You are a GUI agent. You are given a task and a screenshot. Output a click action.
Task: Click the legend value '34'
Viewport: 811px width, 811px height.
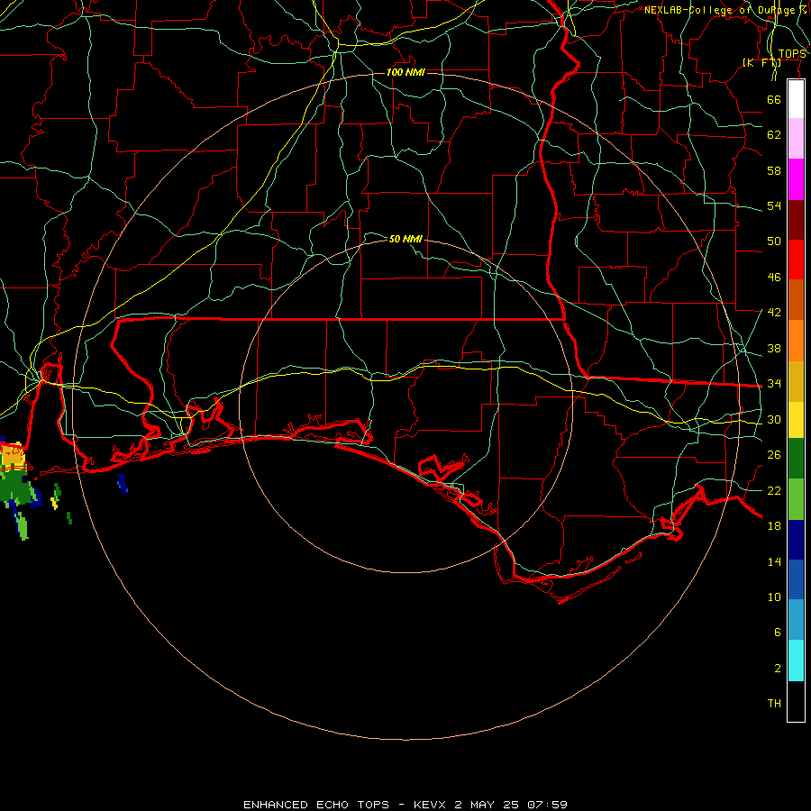[774, 383]
